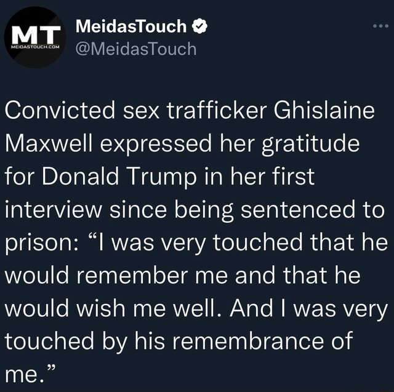This screenshot has height=392, width=394.
Task: Click the word sentenced in the tweet
Action: click(298, 209)
